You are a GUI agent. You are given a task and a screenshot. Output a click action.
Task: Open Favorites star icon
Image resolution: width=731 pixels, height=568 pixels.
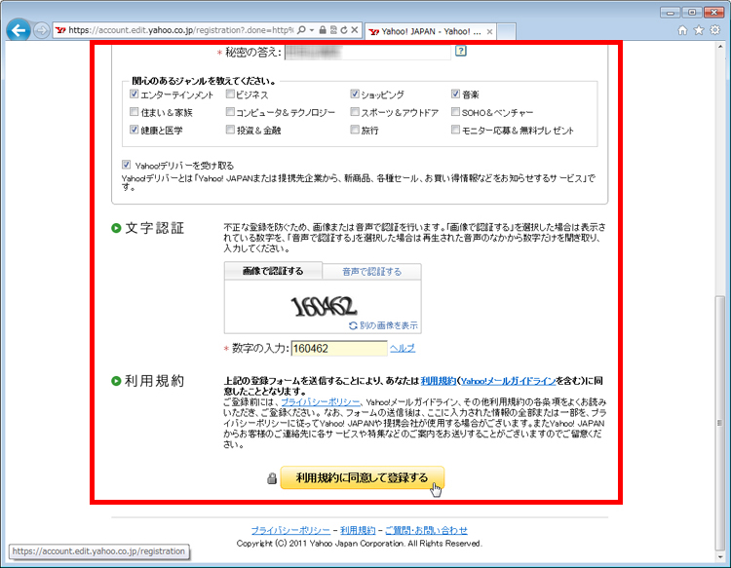point(699,31)
